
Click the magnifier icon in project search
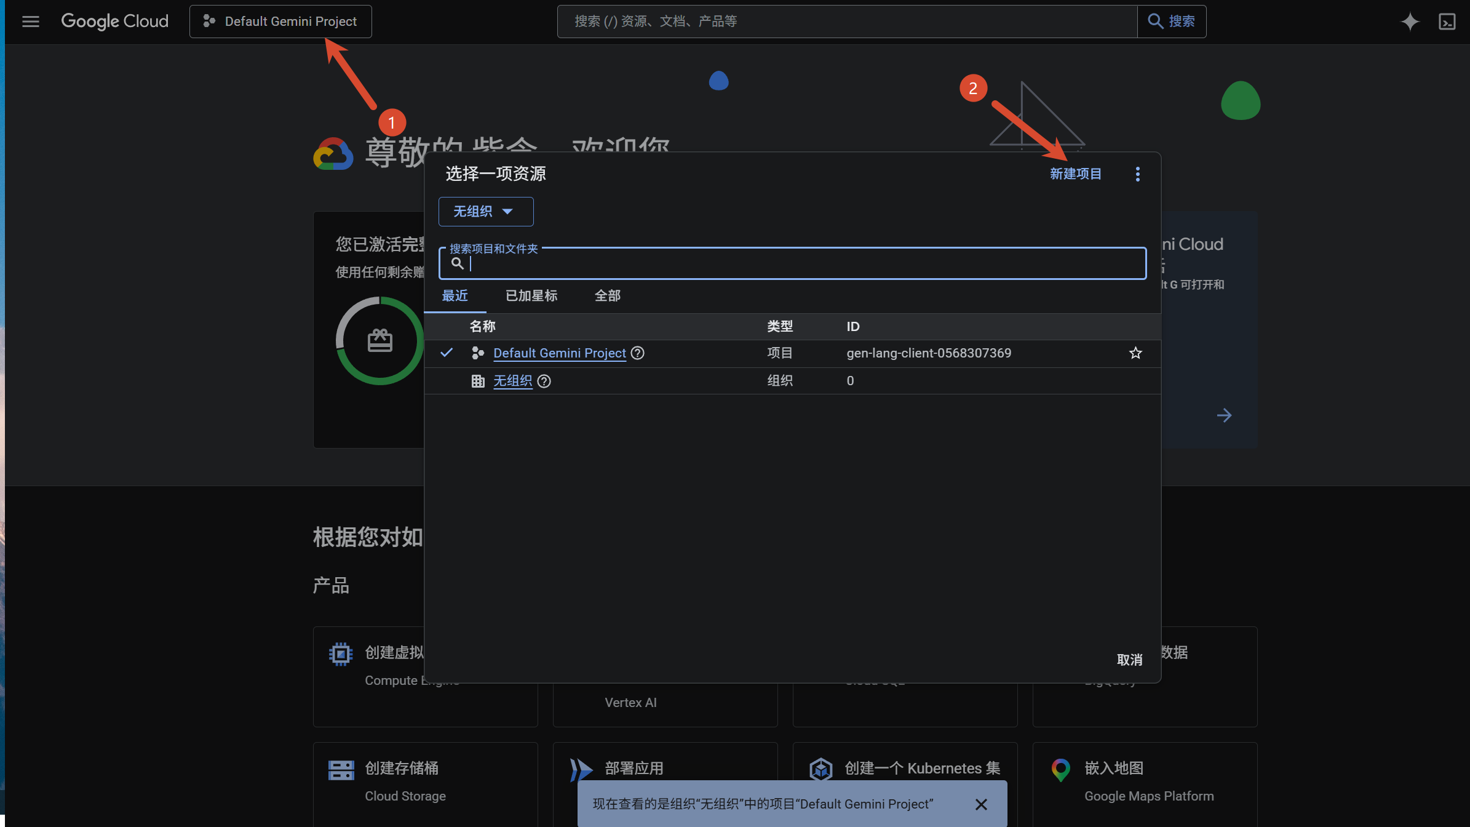pos(457,264)
